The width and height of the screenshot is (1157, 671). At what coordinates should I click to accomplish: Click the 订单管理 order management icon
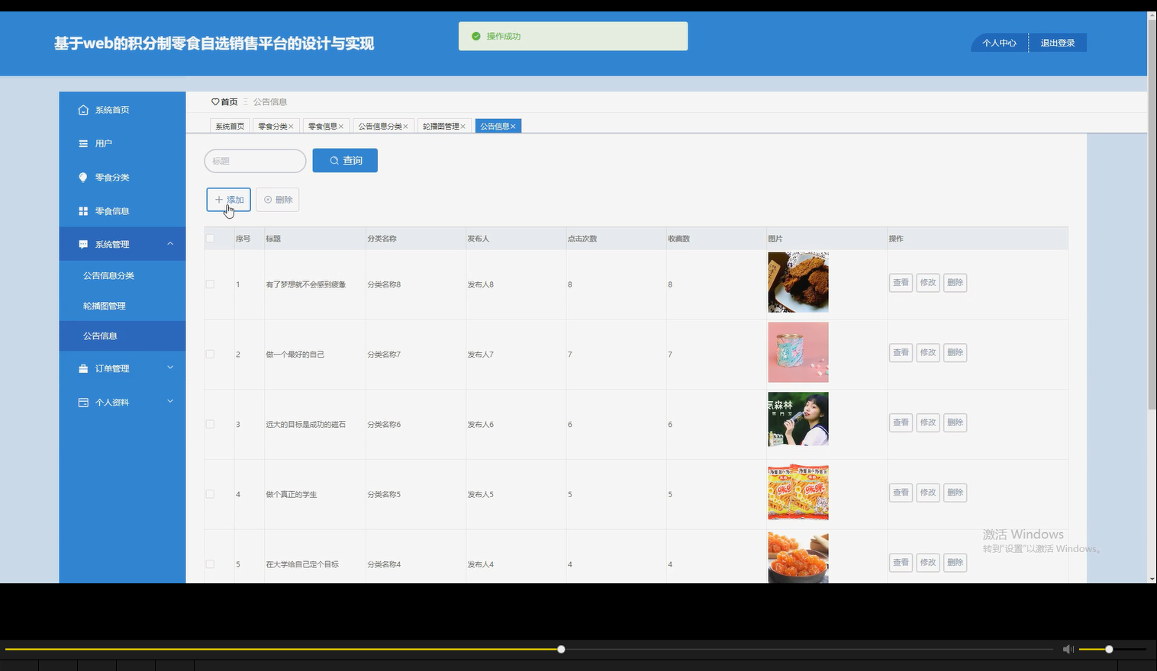83,368
